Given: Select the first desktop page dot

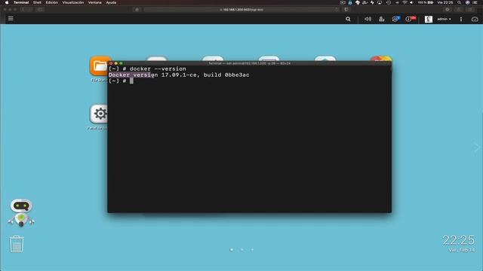Looking at the screenshot, I should 232,249.
